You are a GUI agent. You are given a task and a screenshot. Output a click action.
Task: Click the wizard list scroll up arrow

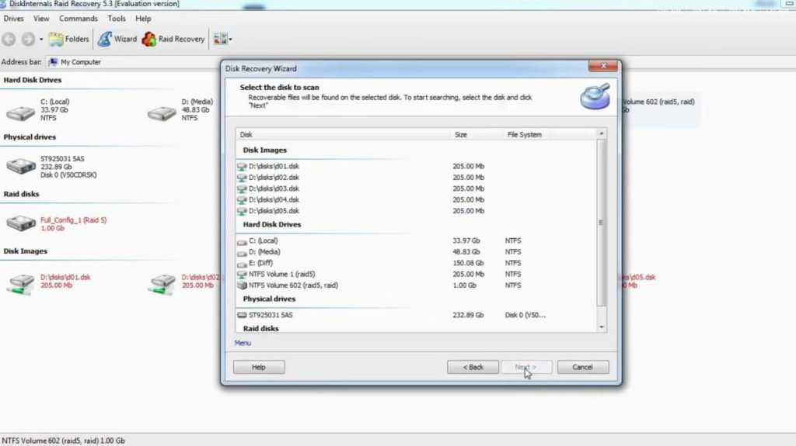point(602,133)
